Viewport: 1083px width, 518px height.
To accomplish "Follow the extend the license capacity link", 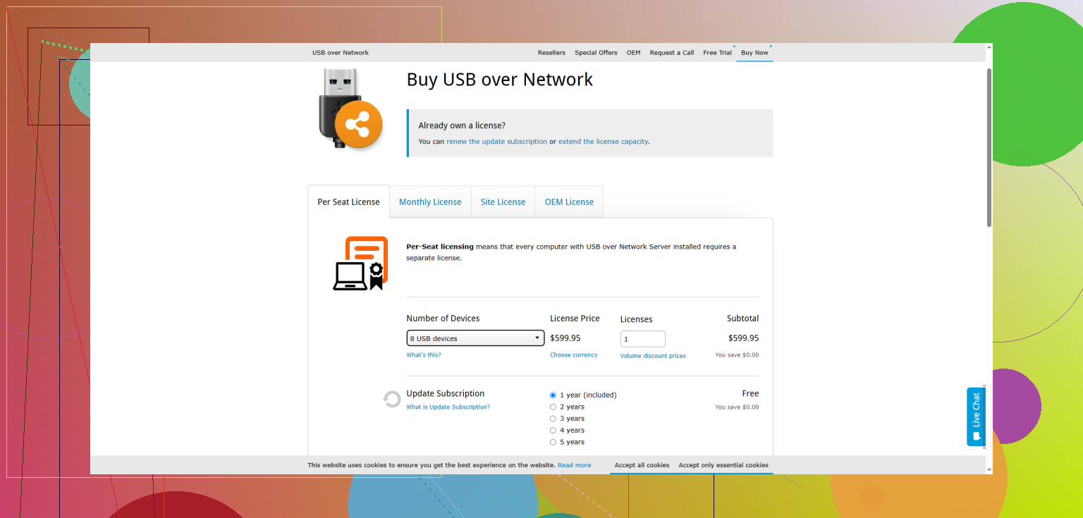I will (x=603, y=142).
